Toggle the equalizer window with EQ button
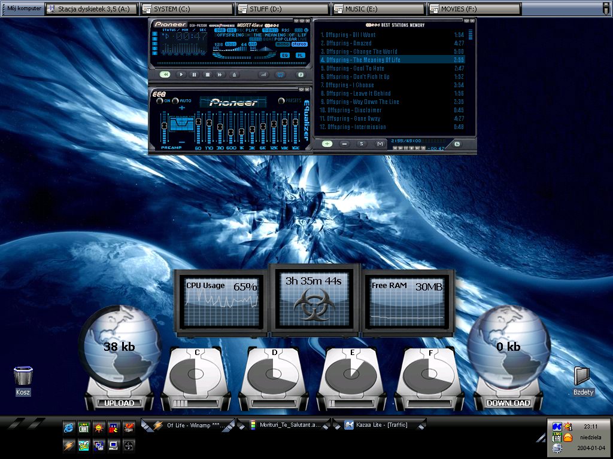613x459 pixels. pyautogui.click(x=285, y=56)
